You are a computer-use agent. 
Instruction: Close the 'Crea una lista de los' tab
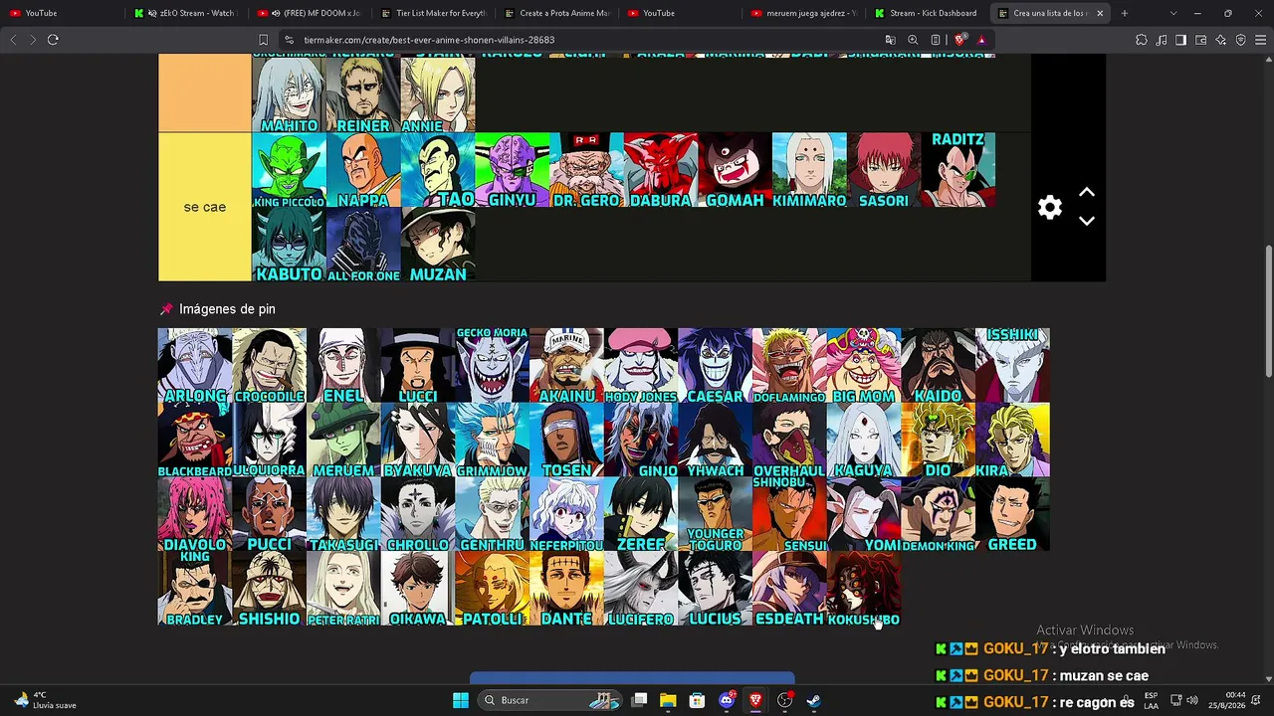(x=1100, y=13)
